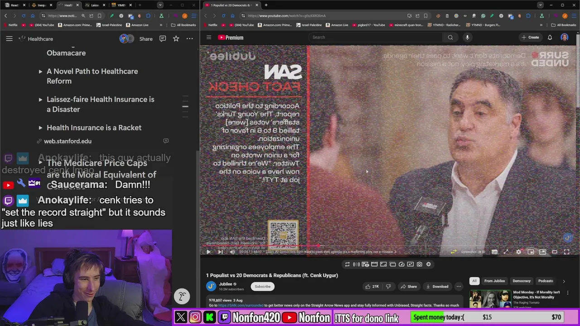Open All Bookmarks folder in YouTube window
This screenshot has height=326, width=580.
click(564, 25)
